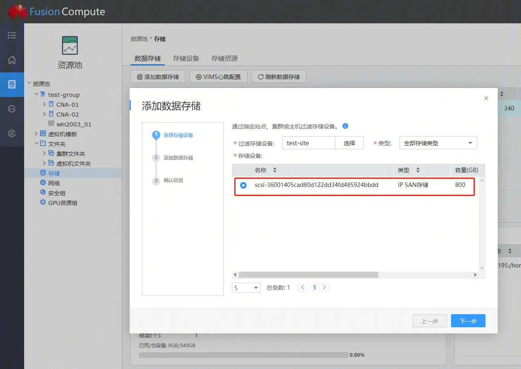Click 选择 button beside test-site field

click(349, 143)
